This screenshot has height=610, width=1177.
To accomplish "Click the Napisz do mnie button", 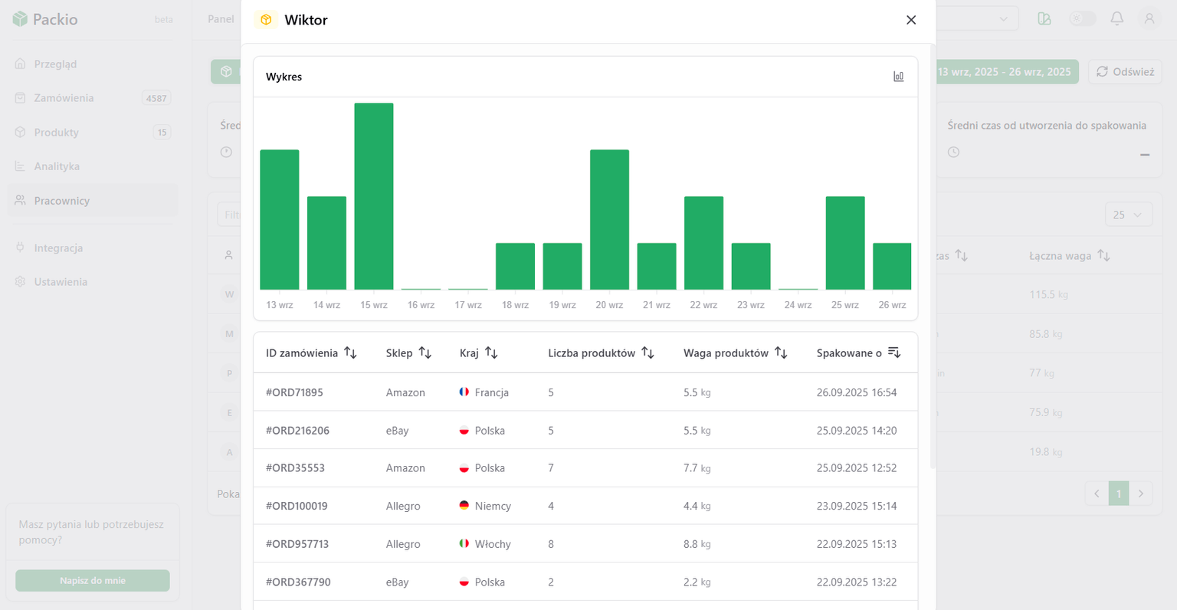I will pyautogui.click(x=93, y=580).
